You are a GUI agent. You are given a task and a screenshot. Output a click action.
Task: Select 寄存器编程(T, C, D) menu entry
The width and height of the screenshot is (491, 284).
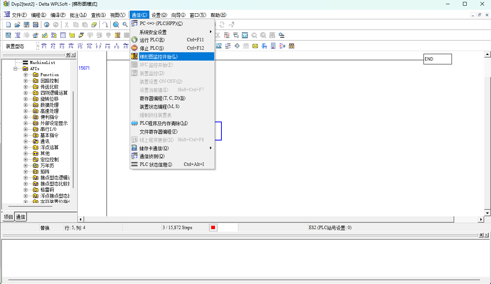(173, 98)
